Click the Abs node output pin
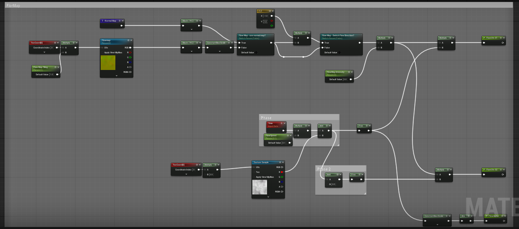The height and width of the screenshot is (229, 519). click(471, 221)
